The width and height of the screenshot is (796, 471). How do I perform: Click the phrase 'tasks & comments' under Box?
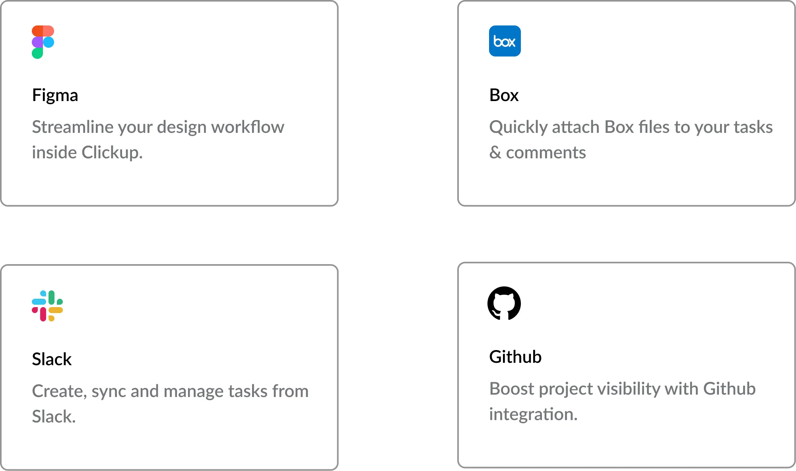(538, 152)
